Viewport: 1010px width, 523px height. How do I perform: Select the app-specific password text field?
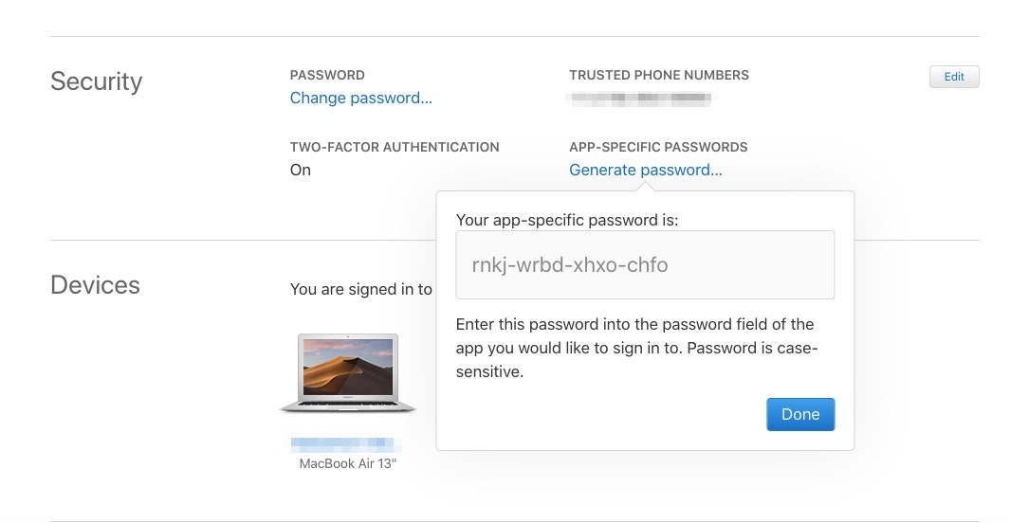pos(645,264)
